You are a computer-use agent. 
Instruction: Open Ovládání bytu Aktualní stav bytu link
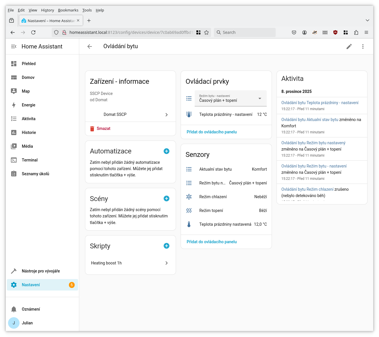310,120
